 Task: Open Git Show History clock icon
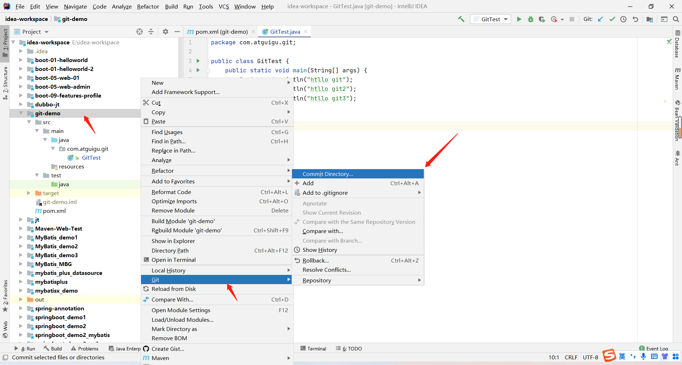[623, 19]
